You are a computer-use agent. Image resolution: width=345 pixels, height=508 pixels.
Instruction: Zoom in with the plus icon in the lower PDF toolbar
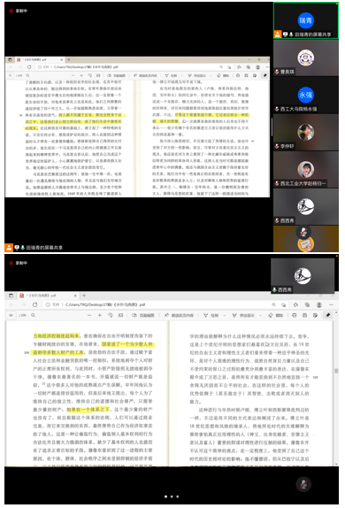click(100, 315)
